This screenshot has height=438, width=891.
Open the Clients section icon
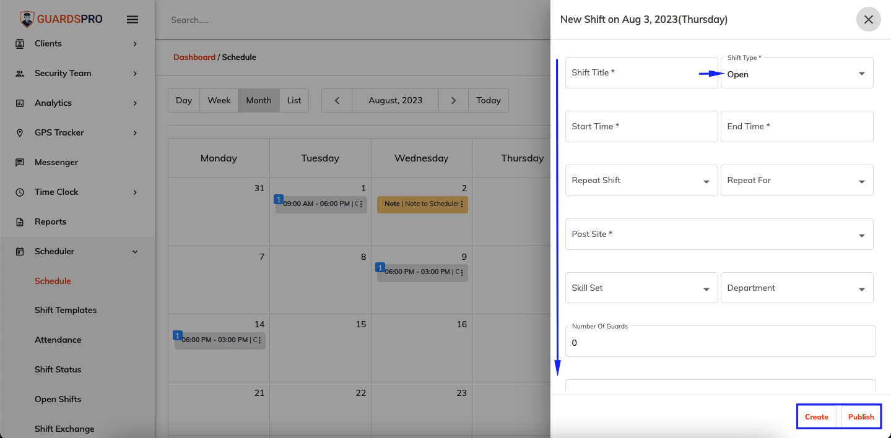click(20, 43)
